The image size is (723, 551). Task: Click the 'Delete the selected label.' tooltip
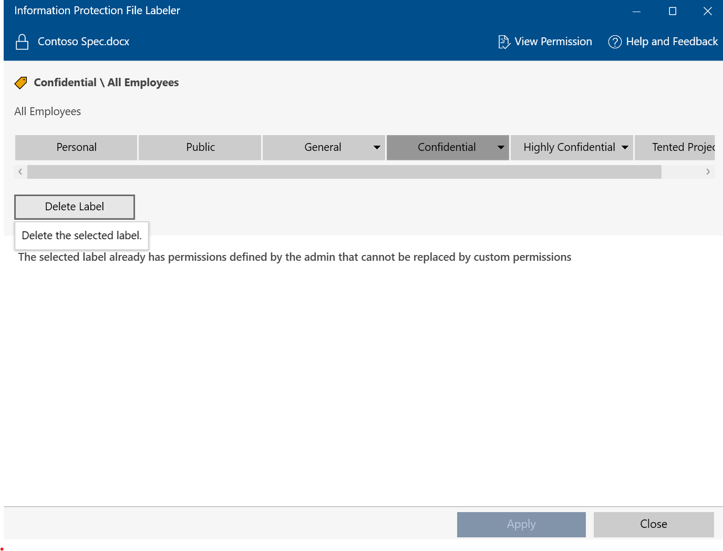81,236
